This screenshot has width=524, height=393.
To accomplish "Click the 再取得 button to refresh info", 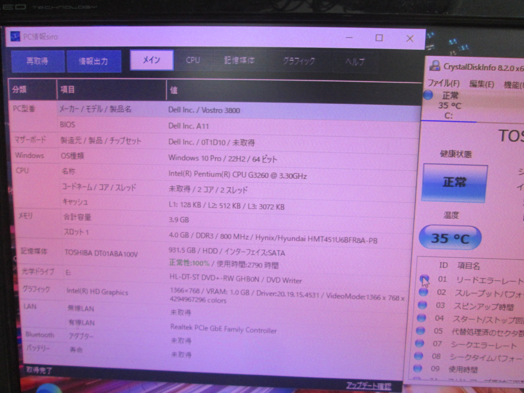I will coord(38,61).
